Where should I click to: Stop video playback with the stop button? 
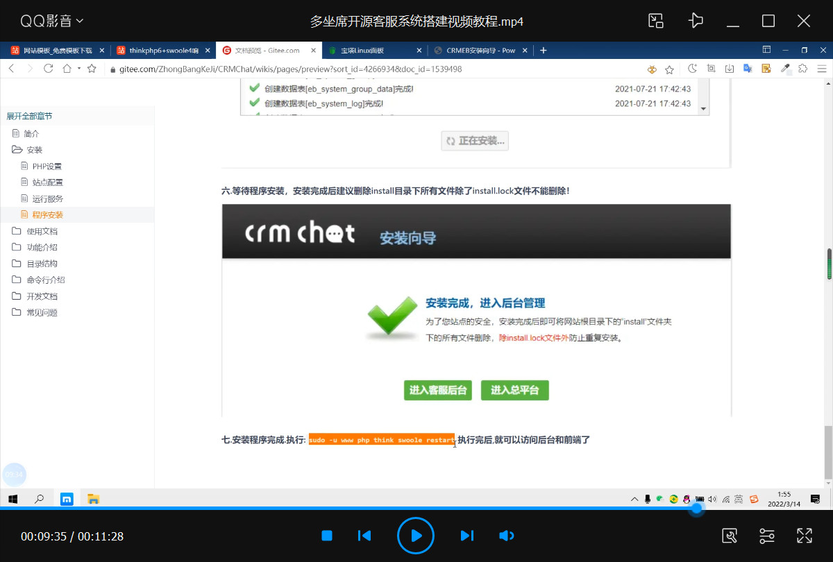(327, 536)
